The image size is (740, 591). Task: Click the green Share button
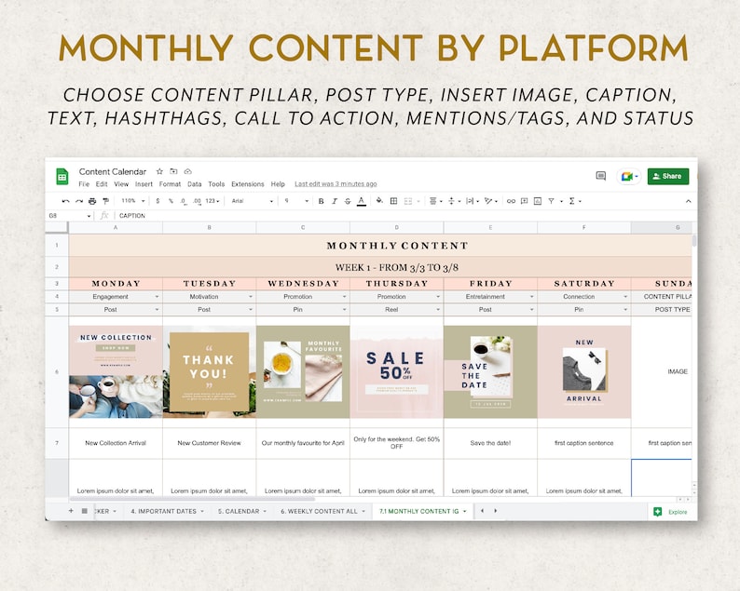(668, 176)
